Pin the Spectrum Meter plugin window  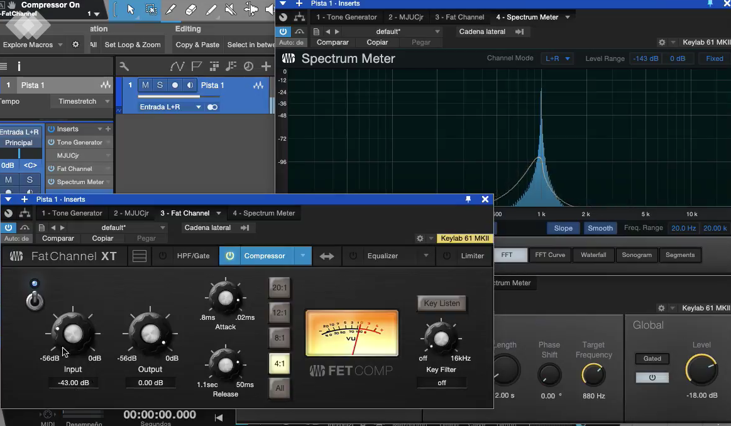[x=710, y=3]
